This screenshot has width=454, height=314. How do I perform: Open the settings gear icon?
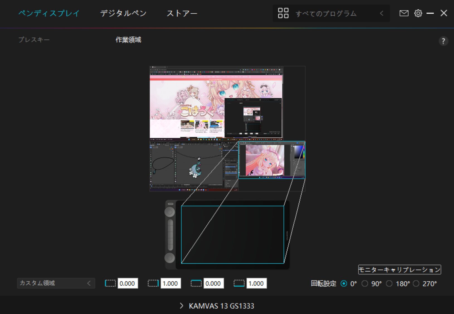pyautogui.click(x=418, y=13)
